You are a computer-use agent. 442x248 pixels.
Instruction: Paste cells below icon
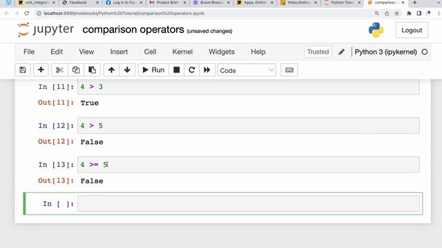coord(92,70)
